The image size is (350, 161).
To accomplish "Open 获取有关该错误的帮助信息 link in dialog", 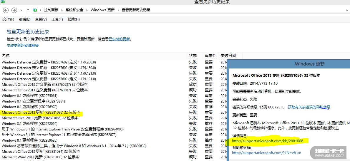I will point(309,107).
